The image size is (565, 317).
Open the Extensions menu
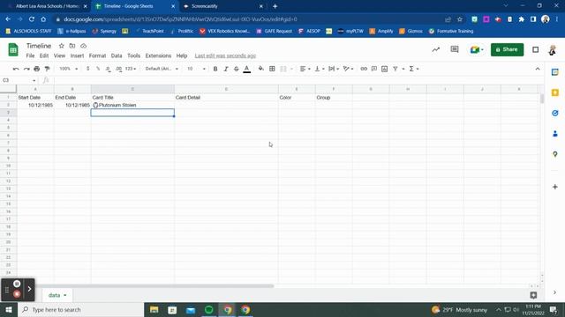pyautogui.click(x=158, y=55)
